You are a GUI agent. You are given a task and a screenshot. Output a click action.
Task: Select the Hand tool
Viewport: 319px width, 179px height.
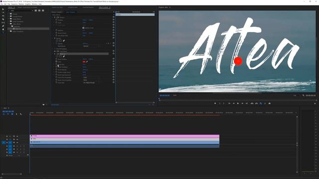(x=3, y=29)
